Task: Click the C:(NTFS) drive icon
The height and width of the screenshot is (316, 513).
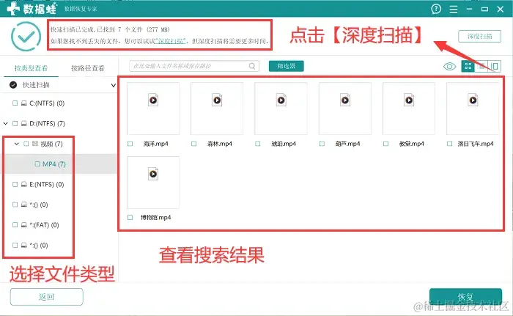Action: [x=24, y=103]
